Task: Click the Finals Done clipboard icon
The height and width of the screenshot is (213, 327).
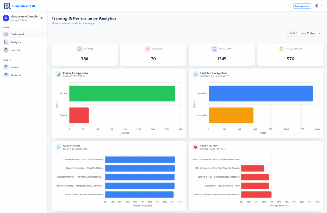Action: [214, 49]
